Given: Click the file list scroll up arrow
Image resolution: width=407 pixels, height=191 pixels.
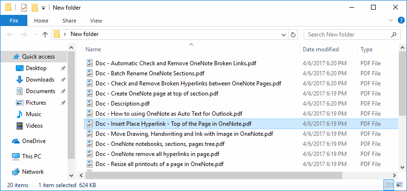Looking at the screenshot, I should 403,48.
